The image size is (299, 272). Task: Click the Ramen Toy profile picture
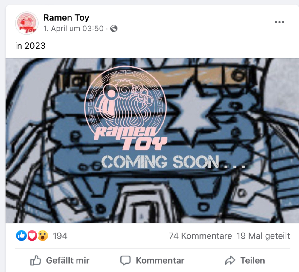pos(27,23)
